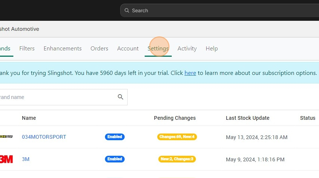
Task: Select the Brands tab
Action: 5,49
